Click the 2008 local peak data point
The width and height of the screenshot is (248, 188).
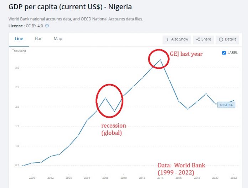click(x=105, y=98)
